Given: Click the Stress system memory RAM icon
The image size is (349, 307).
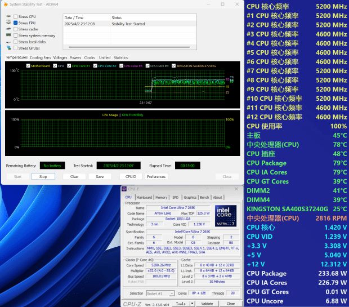Looking at the screenshot, I should point(8,35).
